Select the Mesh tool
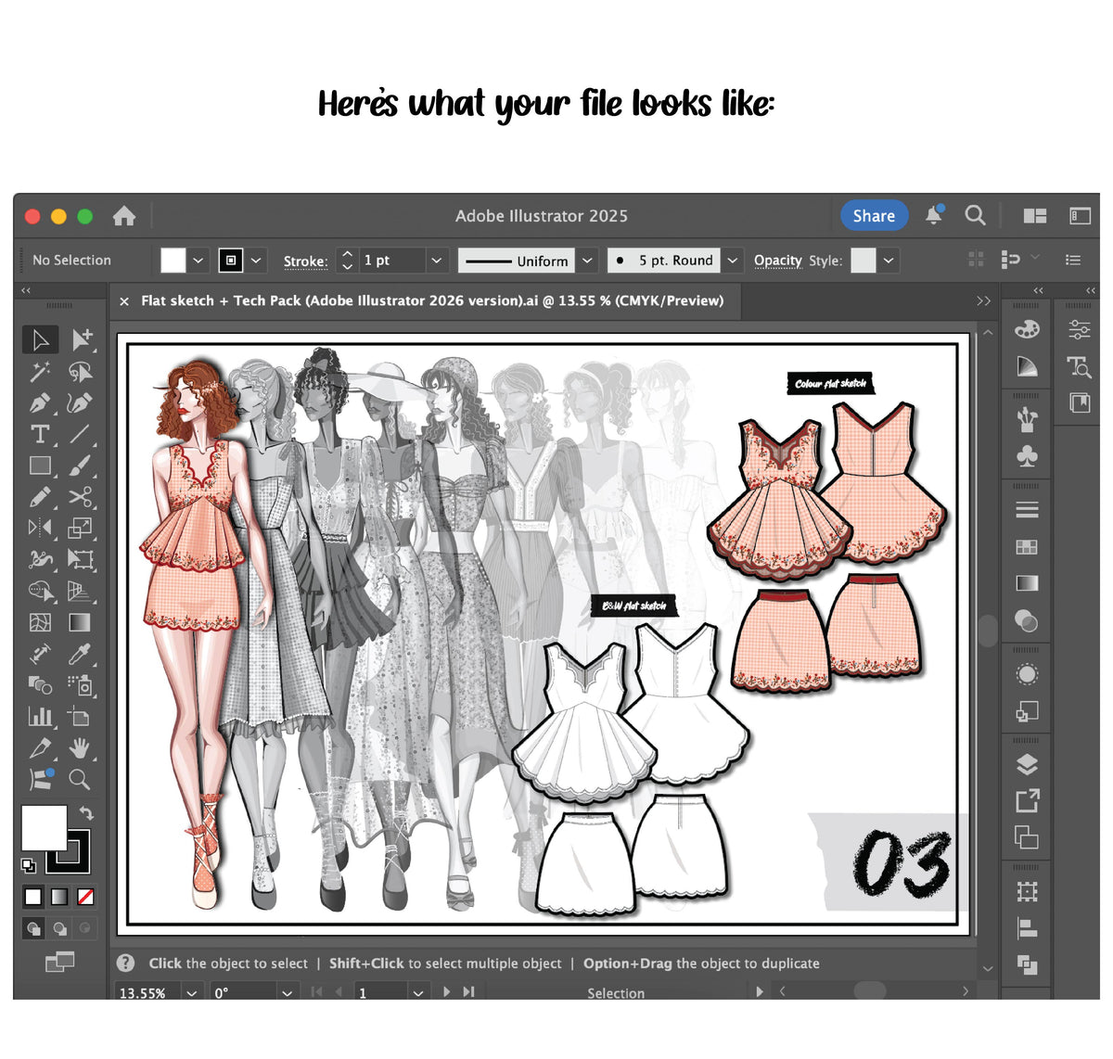The width and height of the screenshot is (1113, 1059). (40, 622)
